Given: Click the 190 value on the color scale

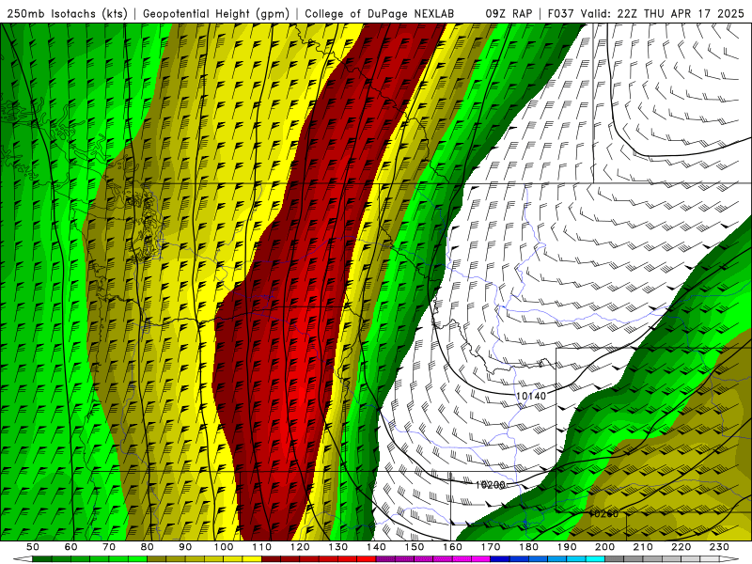Looking at the screenshot, I should (x=567, y=547).
